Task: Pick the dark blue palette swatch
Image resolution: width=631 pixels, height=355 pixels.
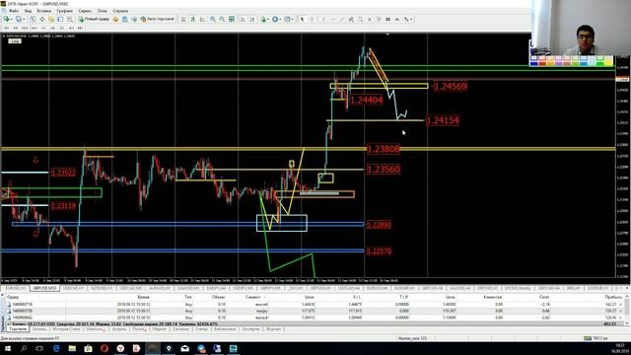Action: point(533,63)
